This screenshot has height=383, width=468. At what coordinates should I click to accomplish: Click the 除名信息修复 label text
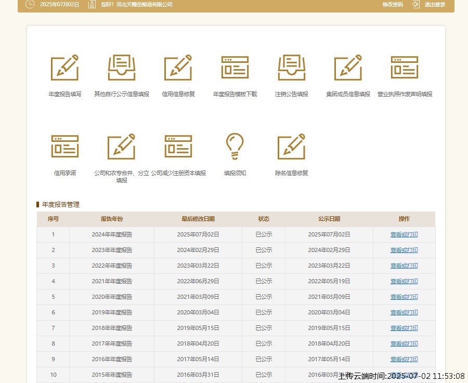click(x=292, y=173)
